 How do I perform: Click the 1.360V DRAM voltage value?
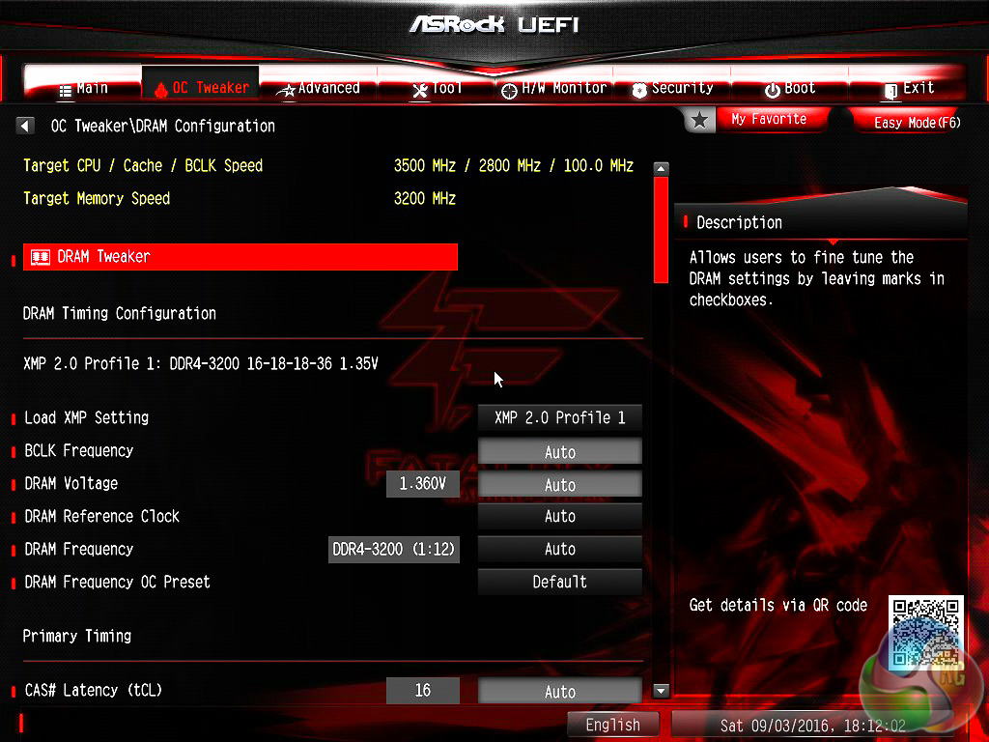[x=423, y=484]
